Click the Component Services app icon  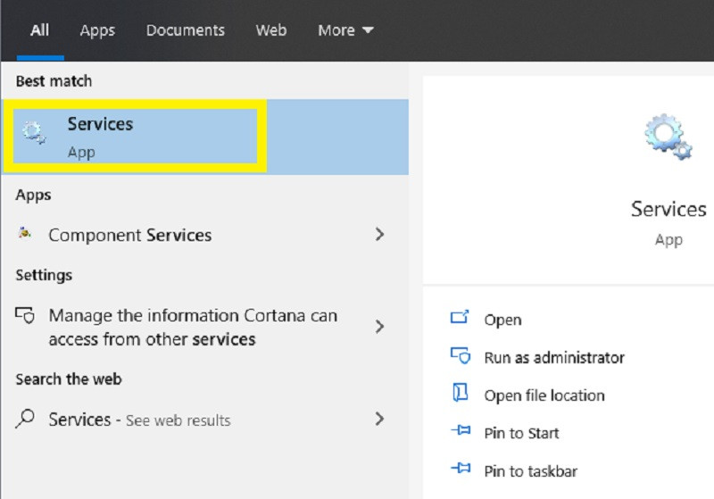coord(25,235)
